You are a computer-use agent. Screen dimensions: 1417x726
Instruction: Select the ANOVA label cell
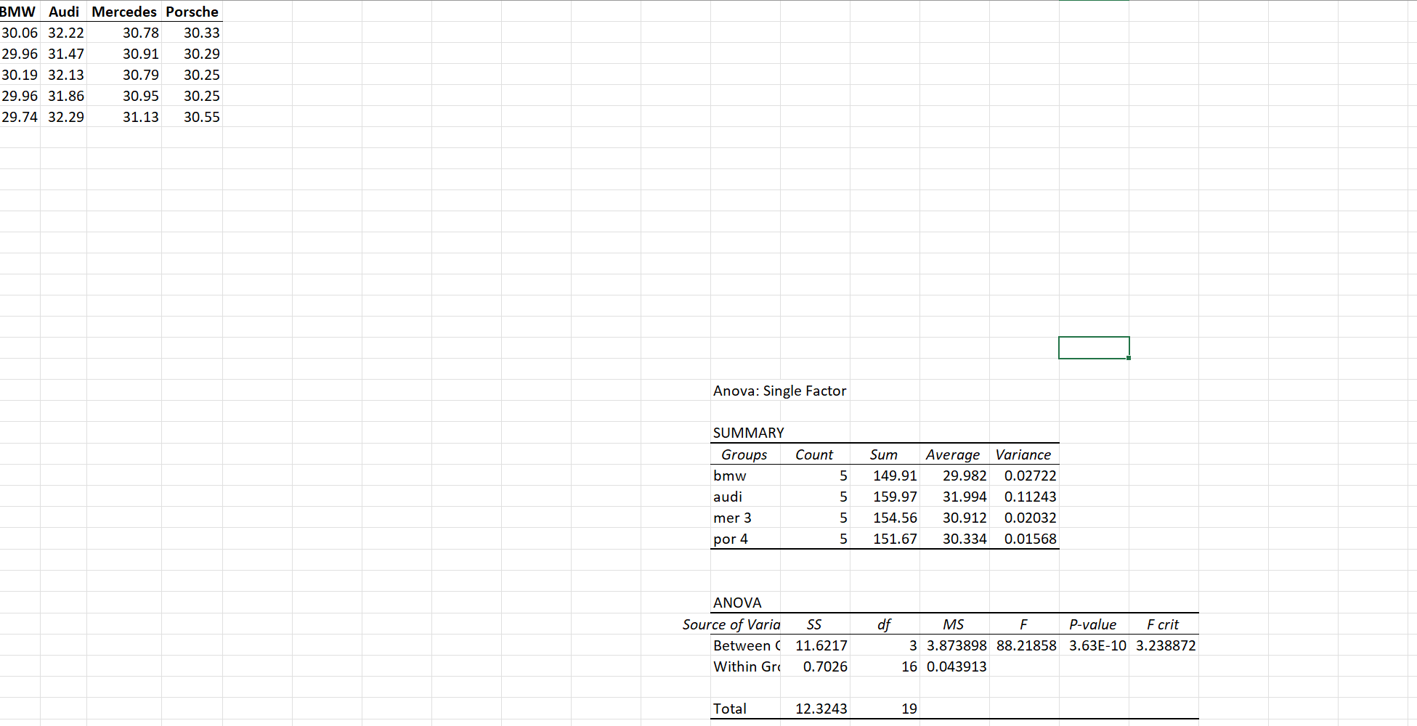[x=745, y=603]
